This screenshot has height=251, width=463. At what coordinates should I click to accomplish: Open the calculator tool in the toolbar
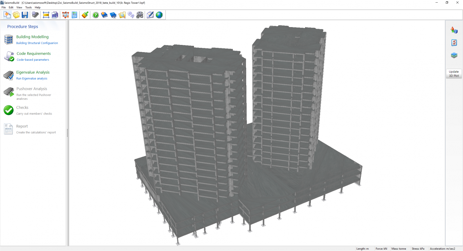click(74, 15)
